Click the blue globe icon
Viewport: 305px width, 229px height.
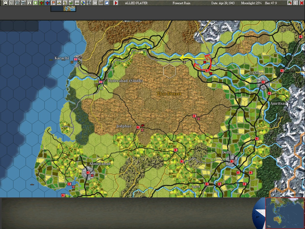click(x=83, y=3)
